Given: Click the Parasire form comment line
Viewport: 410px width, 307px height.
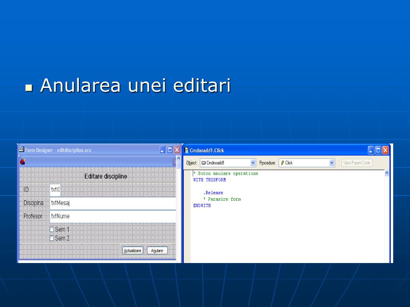Looking at the screenshot, I should coord(222,199).
